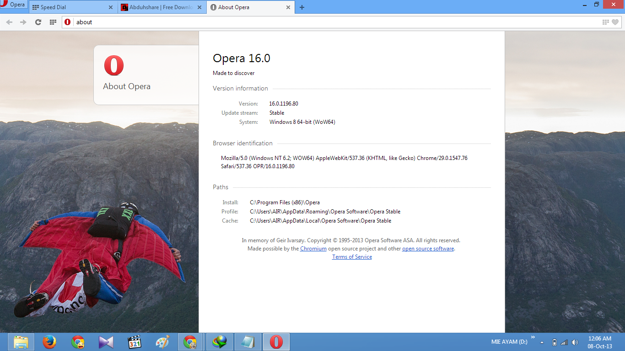Open Media Player Classic from taskbar

[x=134, y=342]
